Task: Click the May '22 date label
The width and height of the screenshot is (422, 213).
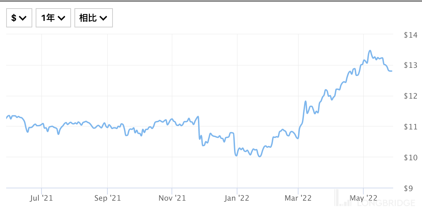Action: click(363, 198)
